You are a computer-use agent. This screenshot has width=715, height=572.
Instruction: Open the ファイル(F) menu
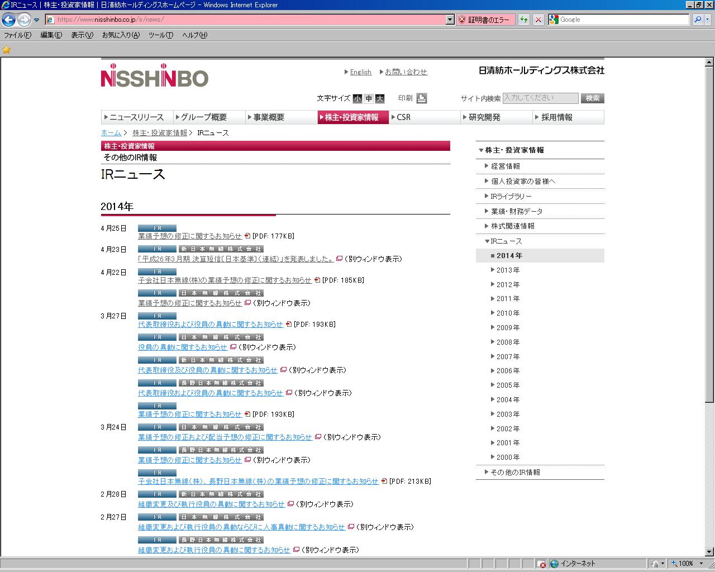pos(18,35)
